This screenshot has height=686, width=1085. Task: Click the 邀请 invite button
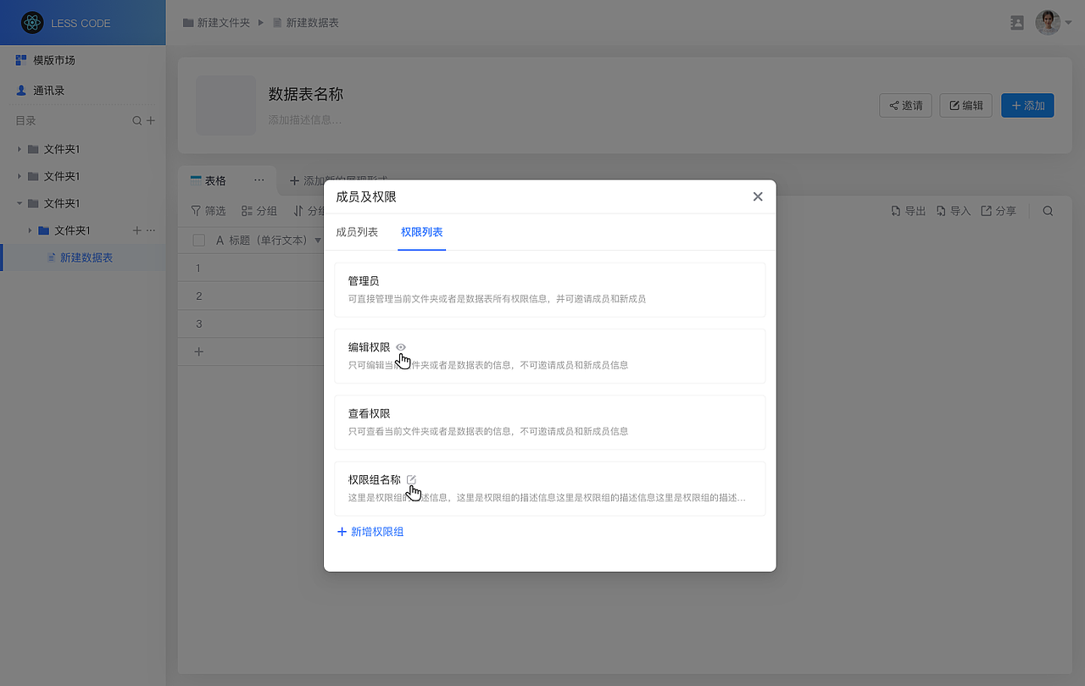click(905, 105)
